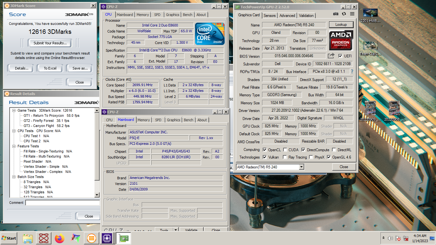
Task: Launch Firefox from the taskbar
Action: (x=59, y=238)
